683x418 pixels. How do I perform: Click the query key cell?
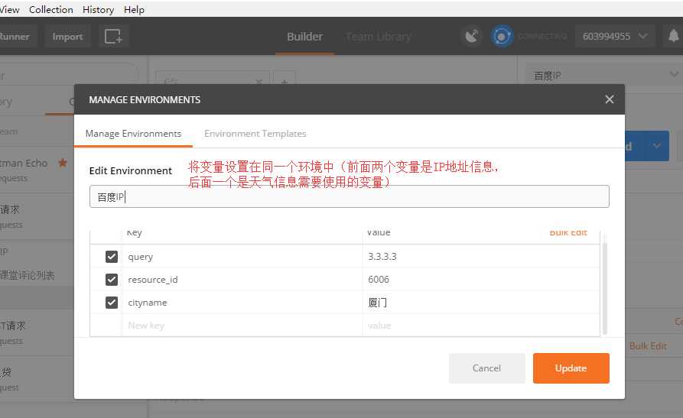[x=242, y=257]
